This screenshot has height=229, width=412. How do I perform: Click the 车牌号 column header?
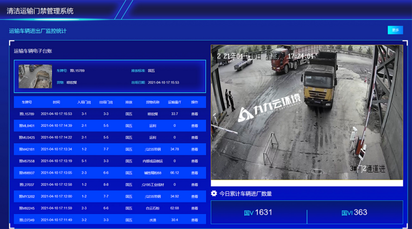[x=26, y=102]
